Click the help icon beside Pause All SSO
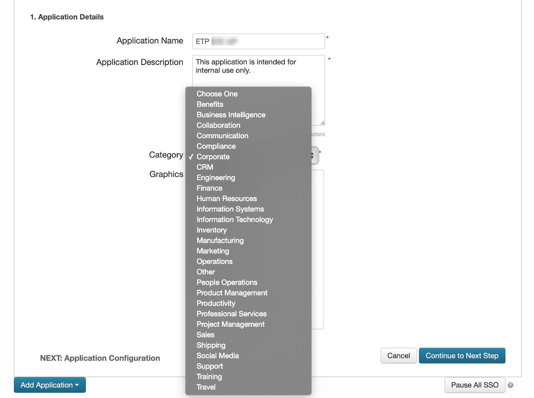 [510, 385]
